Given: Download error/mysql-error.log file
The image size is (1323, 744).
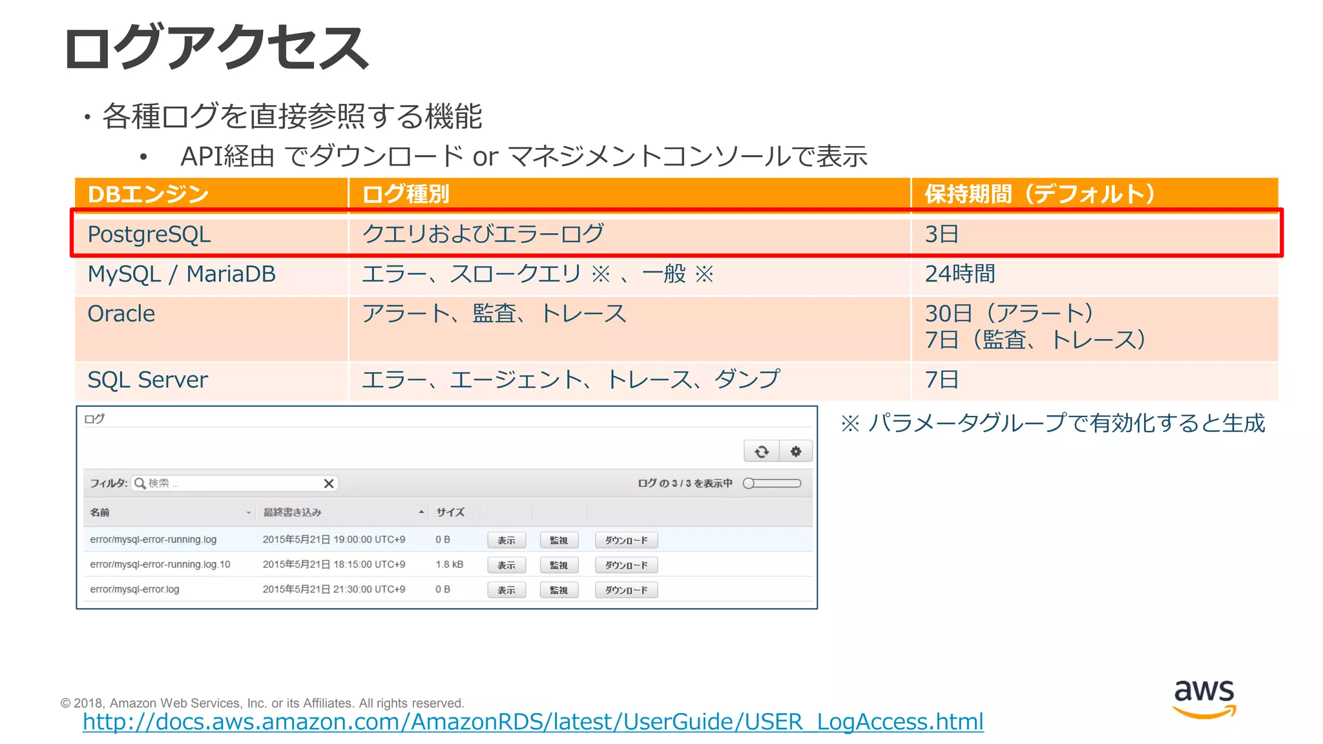Looking at the screenshot, I should coord(625,590).
